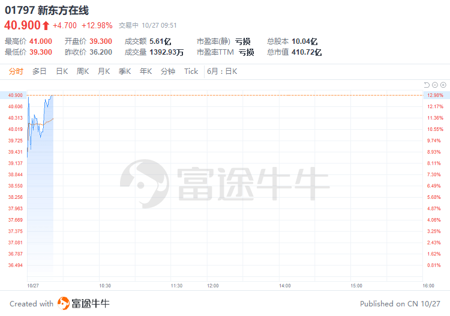Screen dimensions: 450x316
Task: Click the 2.43% right-axis percentage label
Action: pos(434,243)
